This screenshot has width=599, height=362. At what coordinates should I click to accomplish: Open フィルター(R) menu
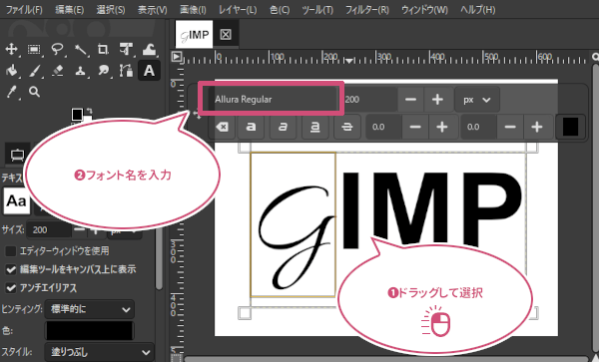[366, 10]
